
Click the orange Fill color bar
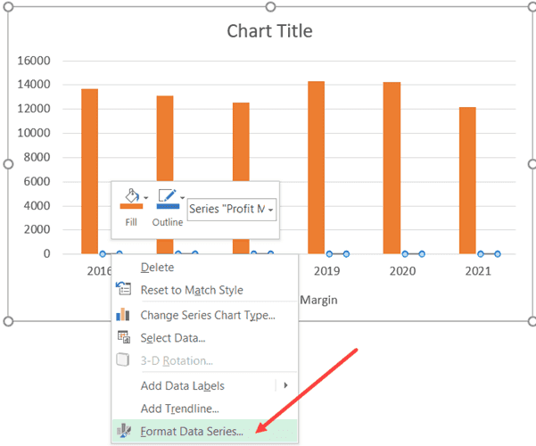click(x=130, y=206)
